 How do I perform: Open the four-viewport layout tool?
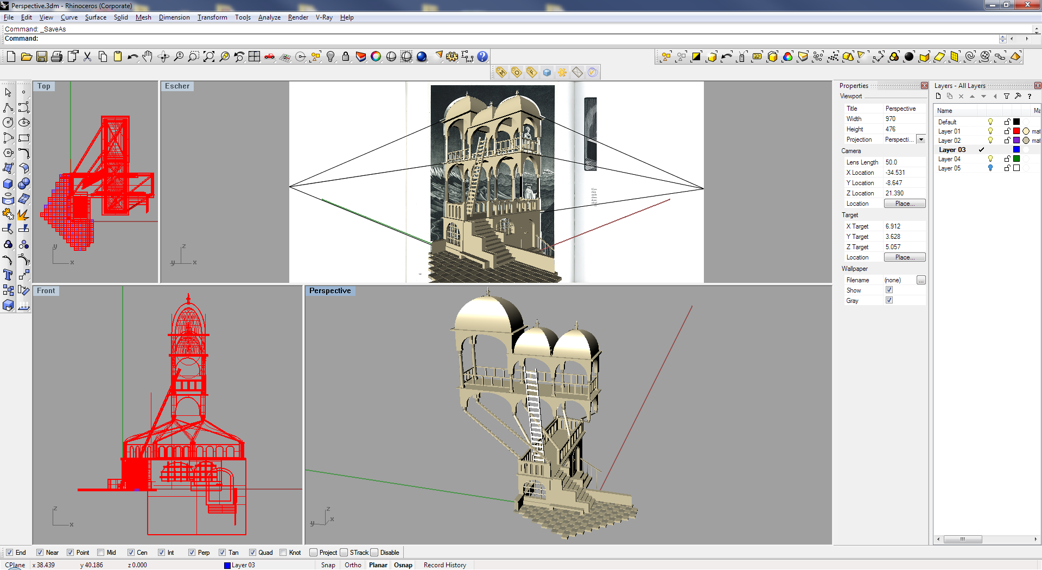(x=254, y=56)
